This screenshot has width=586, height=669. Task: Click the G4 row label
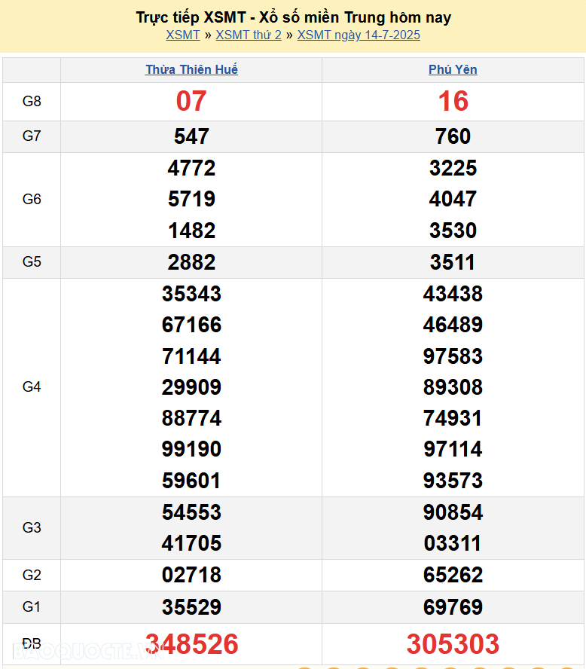pyautogui.click(x=32, y=387)
